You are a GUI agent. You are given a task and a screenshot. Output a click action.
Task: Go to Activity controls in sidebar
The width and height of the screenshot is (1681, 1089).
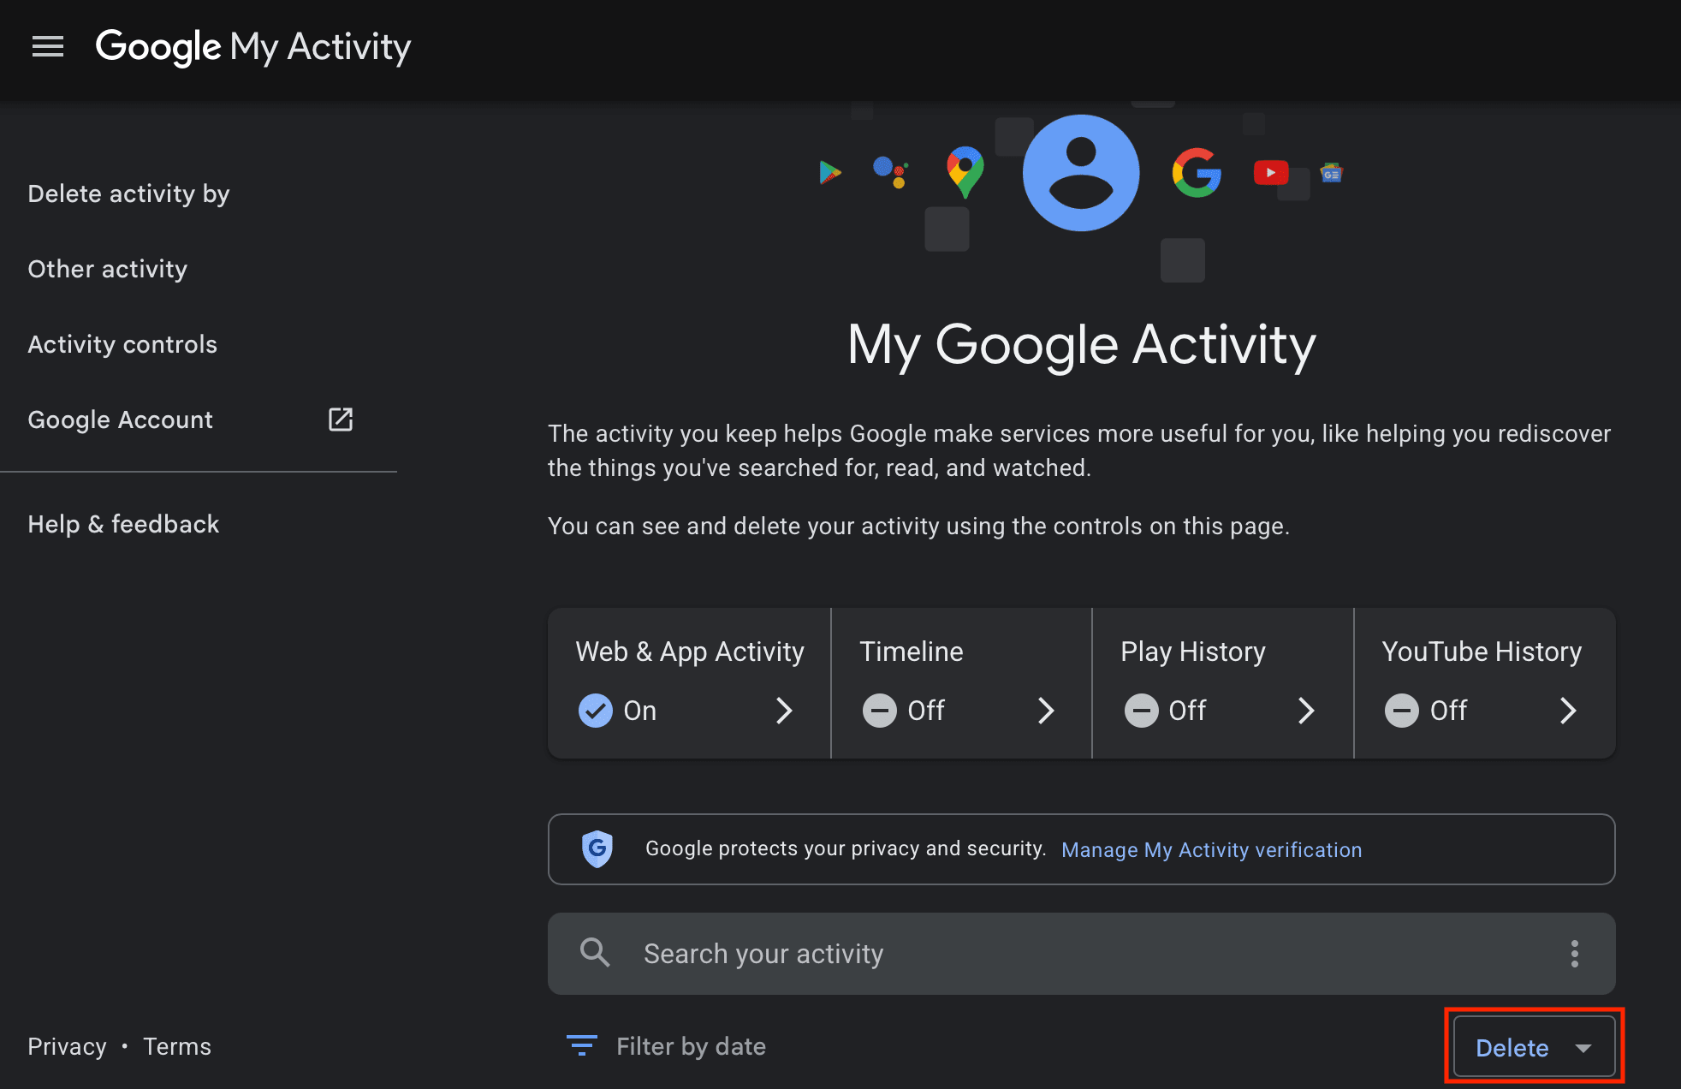click(x=122, y=344)
